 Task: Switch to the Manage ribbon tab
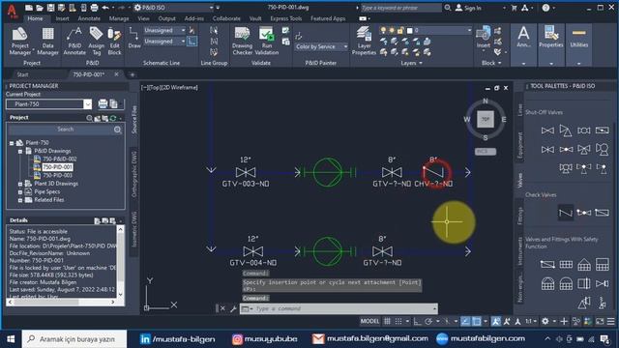(x=119, y=18)
